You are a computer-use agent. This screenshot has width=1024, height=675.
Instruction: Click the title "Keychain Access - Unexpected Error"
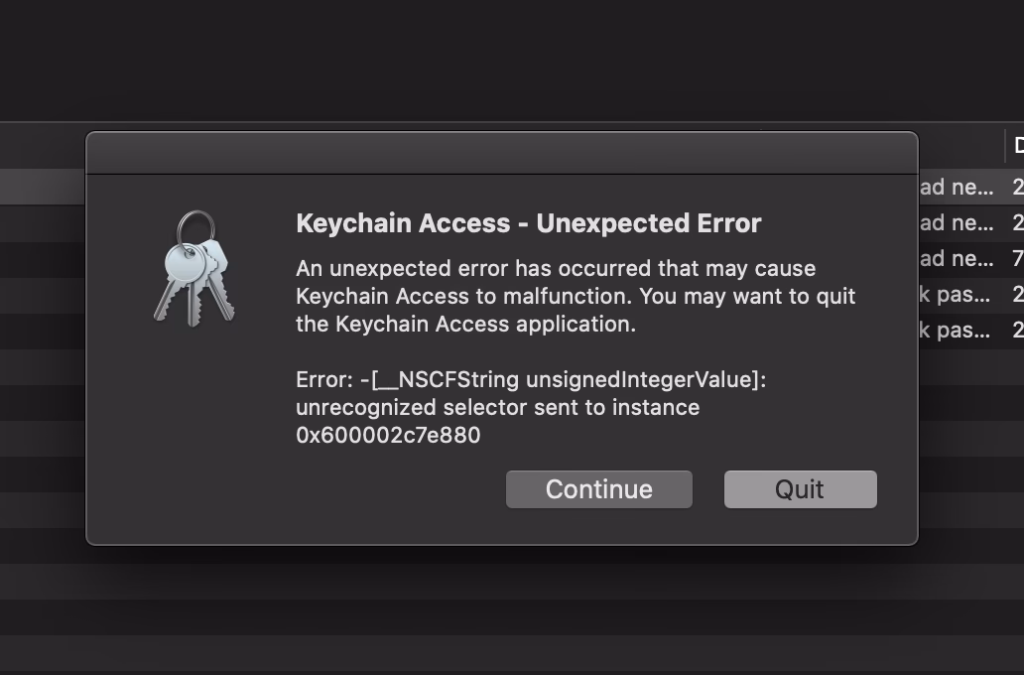coord(528,222)
